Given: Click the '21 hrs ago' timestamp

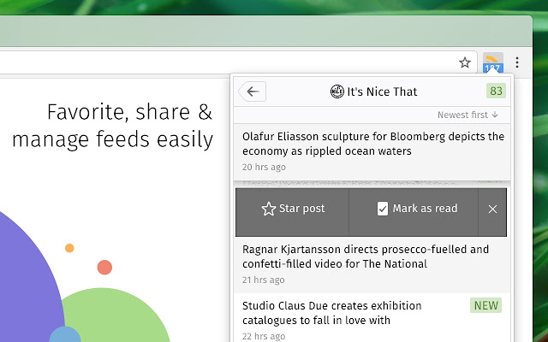Looking at the screenshot, I should (263, 280).
